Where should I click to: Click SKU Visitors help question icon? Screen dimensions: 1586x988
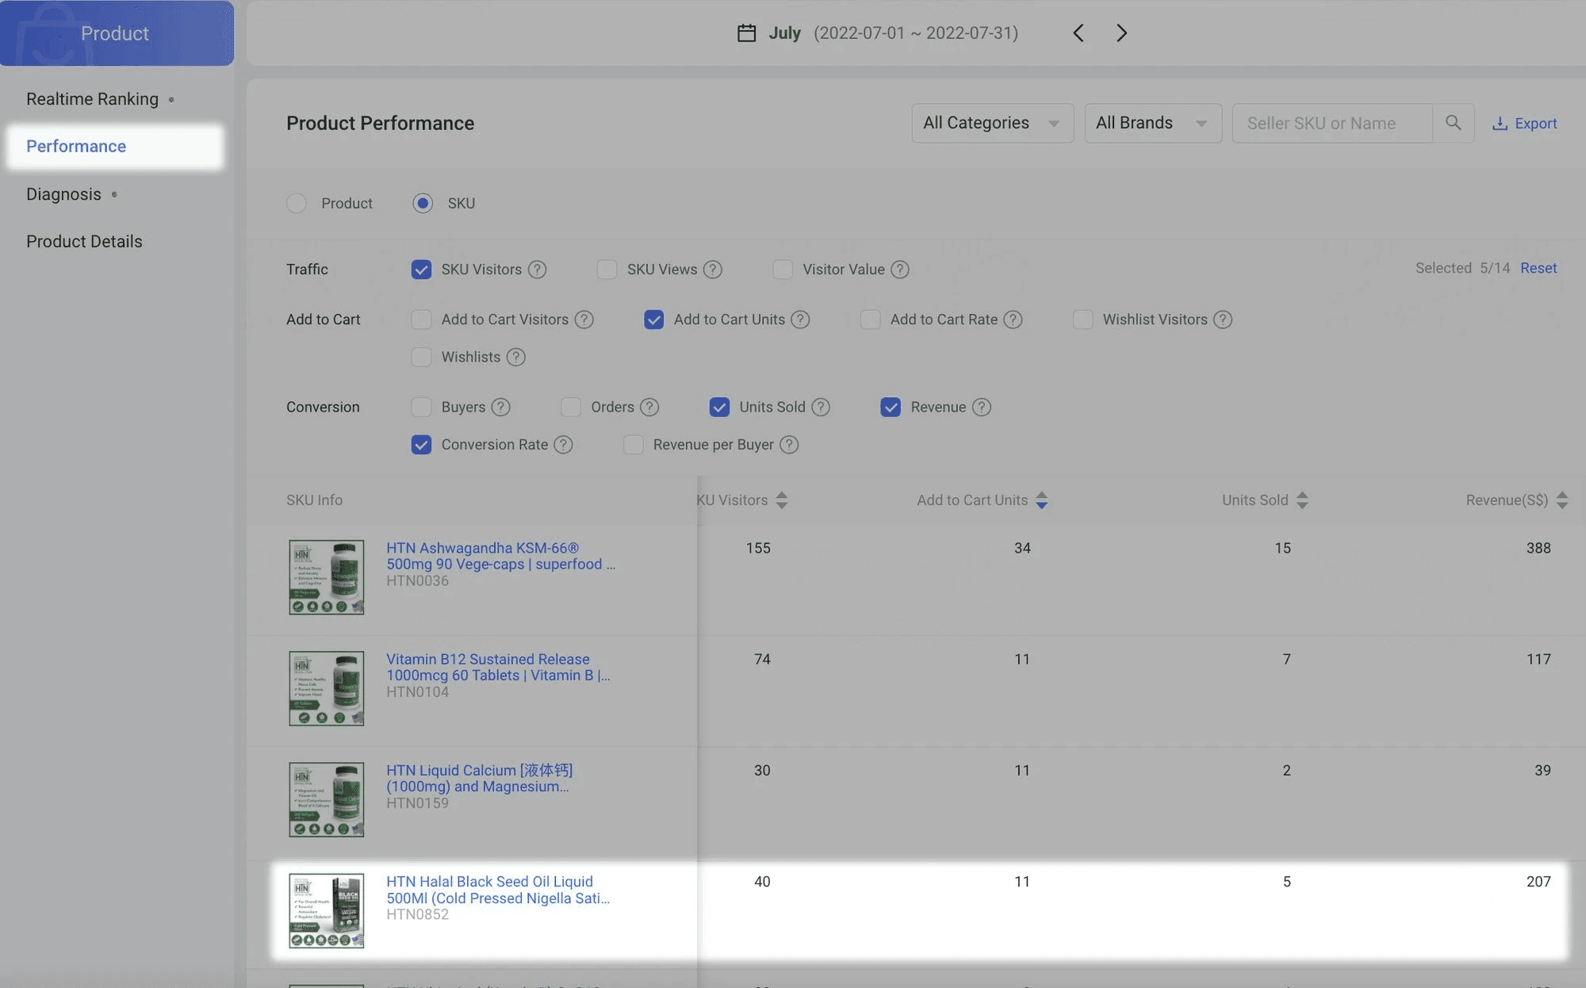pyautogui.click(x=538, y=270)
